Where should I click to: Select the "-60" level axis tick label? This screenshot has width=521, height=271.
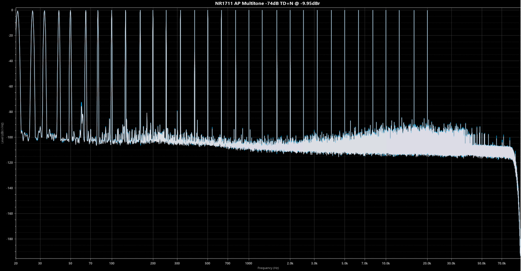click(x=11, y=86)
